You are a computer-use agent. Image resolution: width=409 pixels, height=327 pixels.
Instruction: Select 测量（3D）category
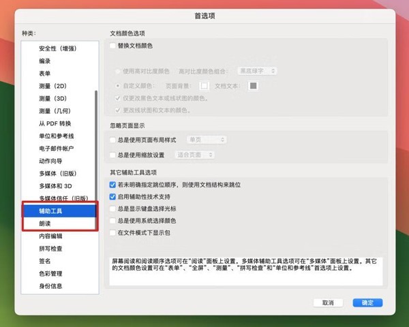60,99
